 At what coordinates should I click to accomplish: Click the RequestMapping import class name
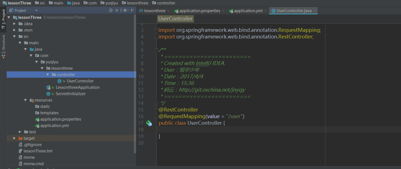coord(299,30)
